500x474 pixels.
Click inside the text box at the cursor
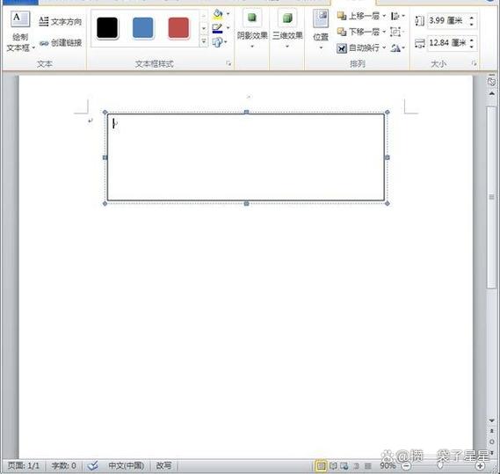(114, 123)
